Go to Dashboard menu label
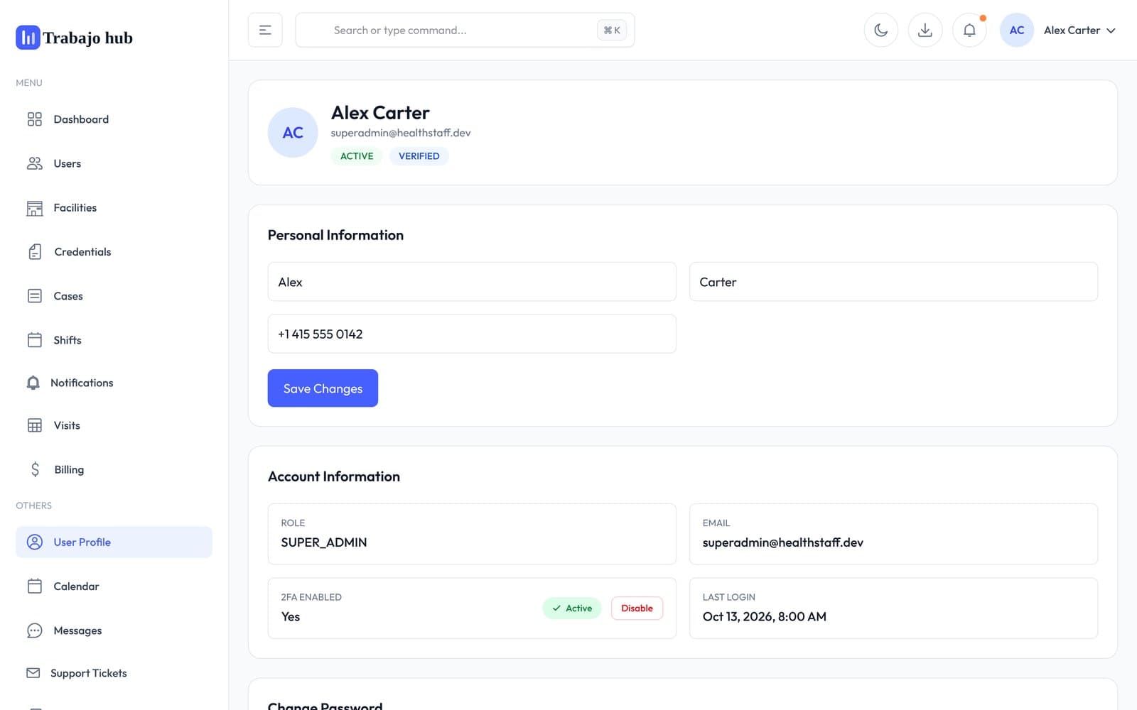The width and height of the screenshot is (1137, 710). [x=81, y=119]
